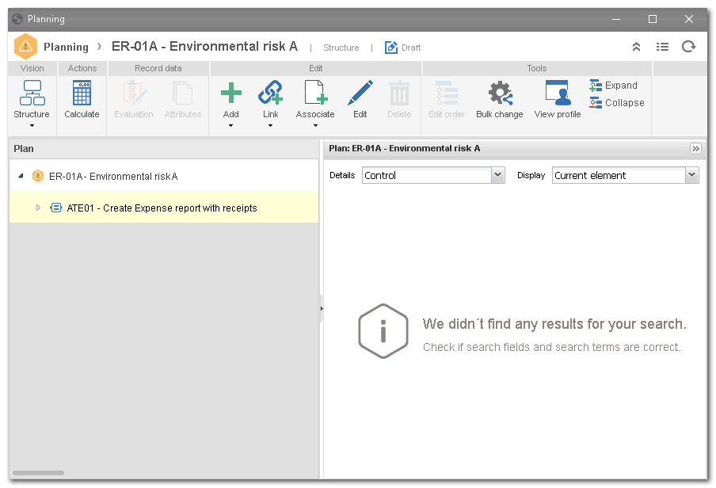Image resolution: width=716 pixels, height=488 pixels.
Task: Open the Structure dropdown arrow
Action: point(32,126)
